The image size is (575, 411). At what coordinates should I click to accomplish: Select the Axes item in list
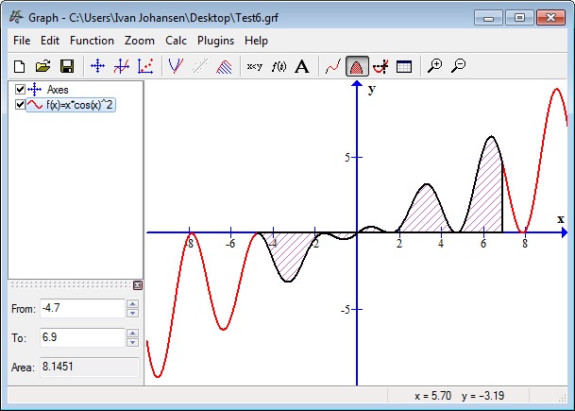[x=58, y=90]
